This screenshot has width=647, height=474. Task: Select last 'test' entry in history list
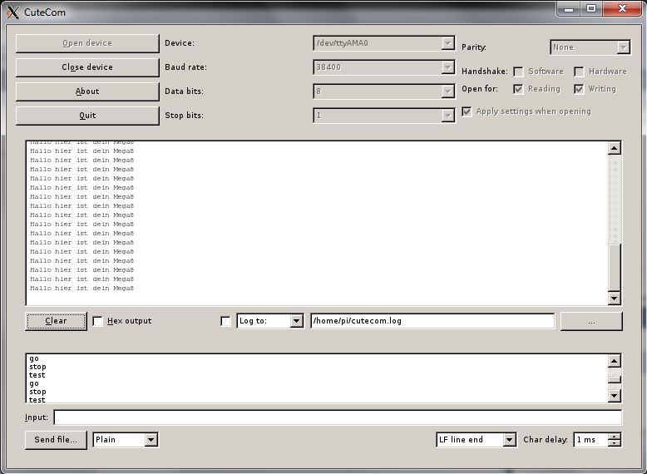pyautogui.click(x=37, y=399)
